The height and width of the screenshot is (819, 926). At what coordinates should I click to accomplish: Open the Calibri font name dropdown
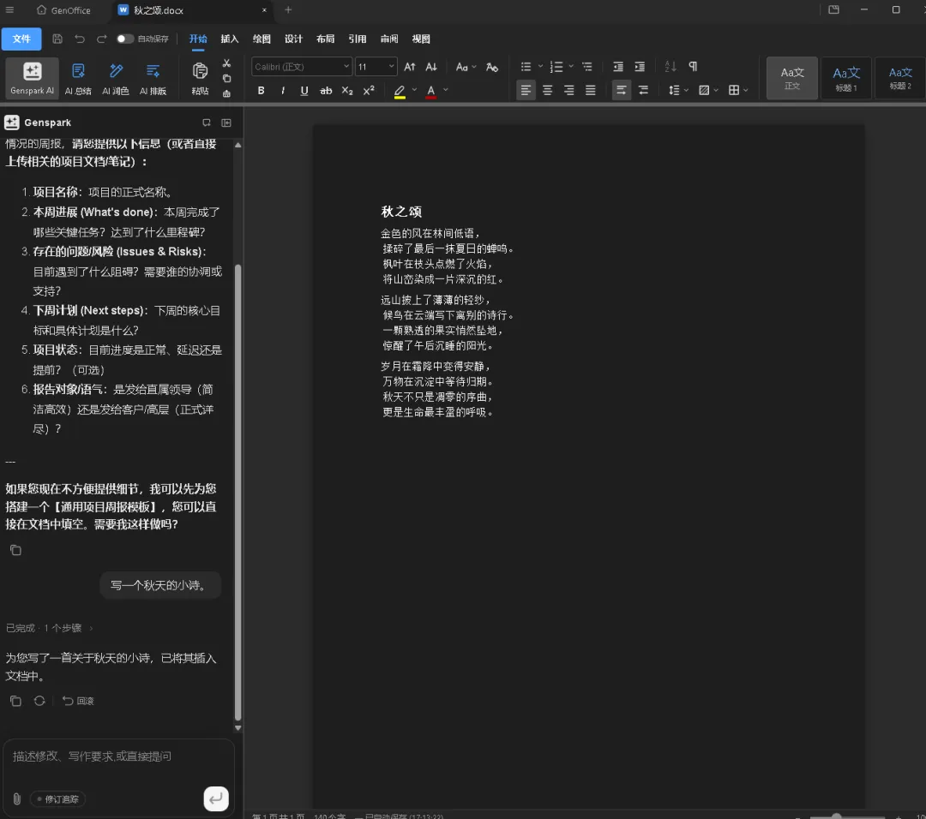coord(301,67)
